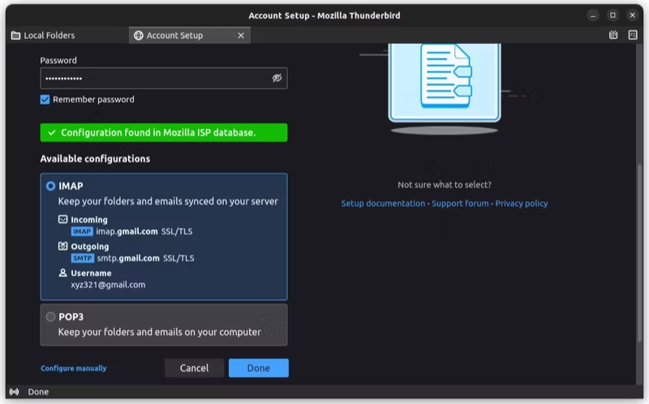Click the setup illustration document image
Viewport: 649px width, 404px height.
click(x=445, y=83)
